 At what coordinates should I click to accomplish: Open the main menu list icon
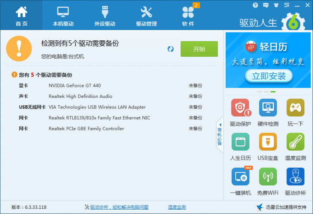(287, 5)
